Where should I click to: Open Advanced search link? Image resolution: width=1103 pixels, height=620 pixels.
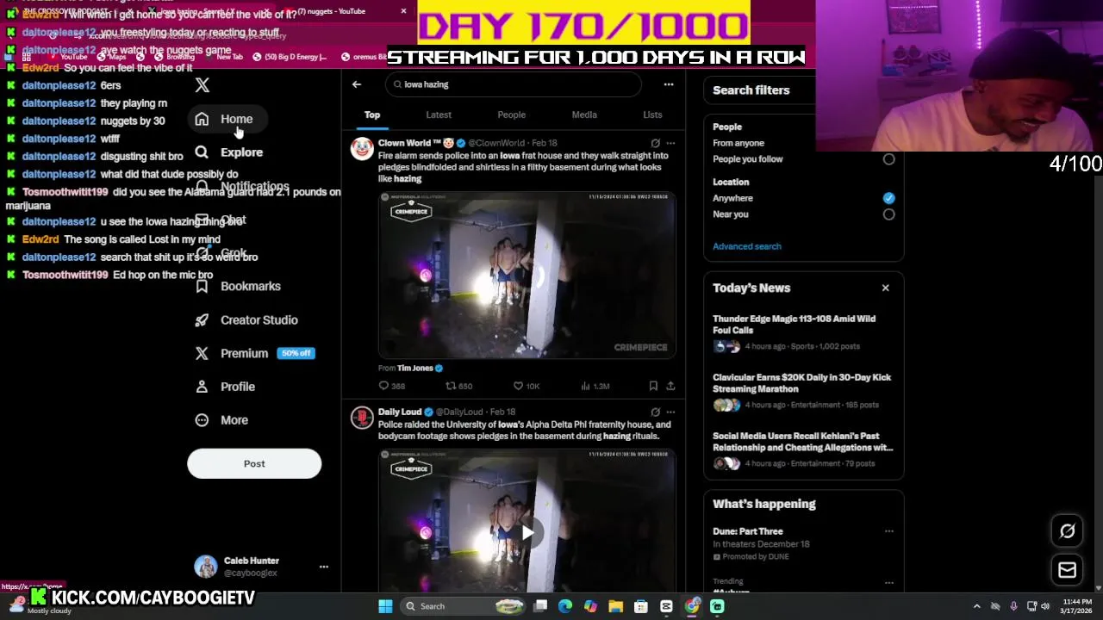point(747,246)
